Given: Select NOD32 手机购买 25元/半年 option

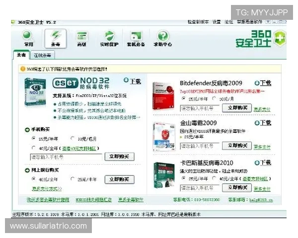Looking at the screenshot, I should coord(34,138).
